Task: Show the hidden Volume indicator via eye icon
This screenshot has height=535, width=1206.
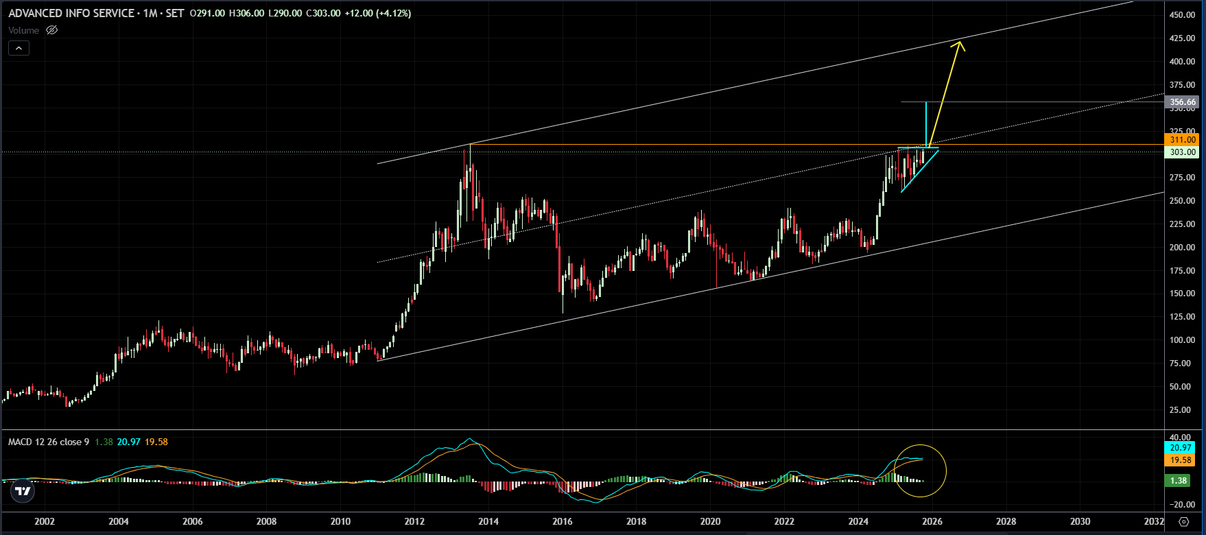Action: click(x=51, y=30)
